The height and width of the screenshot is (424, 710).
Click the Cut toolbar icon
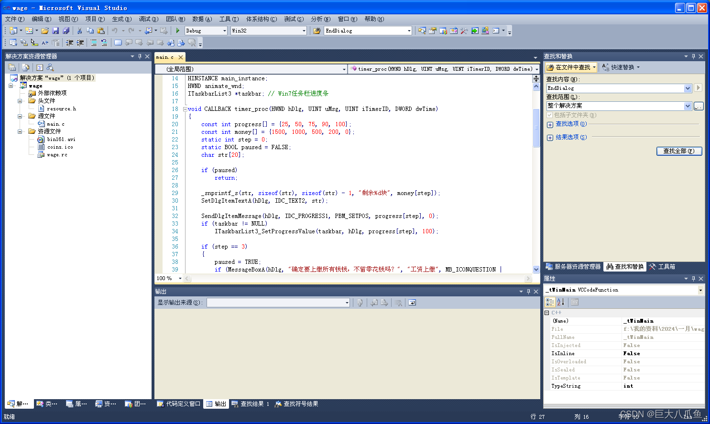(x=79, y=30)
